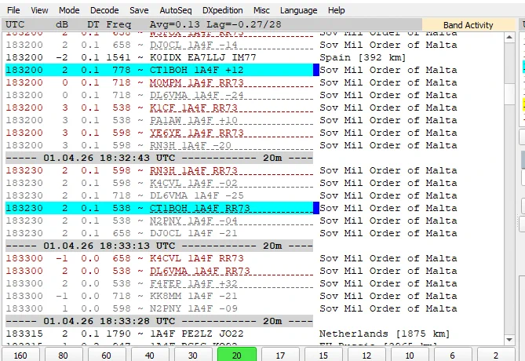Click the 18:33:13 UTC separator line
Image resolution: width=525 pixels, height=361 pixels.
pyautogui.click(x=159, y=246)
